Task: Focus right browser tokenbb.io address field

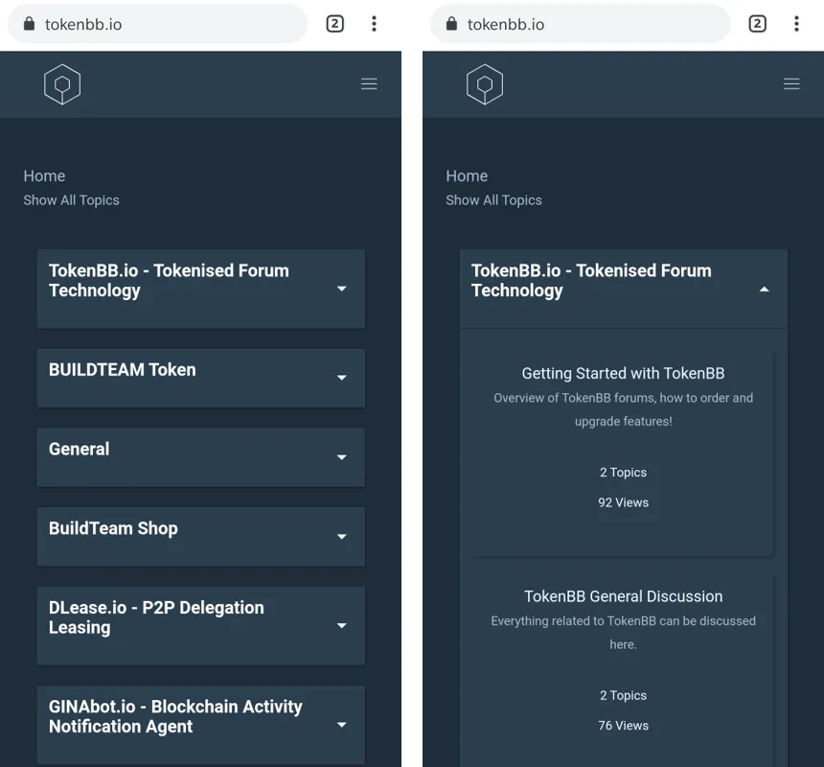Action: pyautogui.click(x=581, y=24)
